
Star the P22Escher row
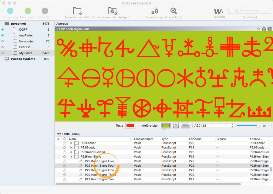(x=64, y=143)
